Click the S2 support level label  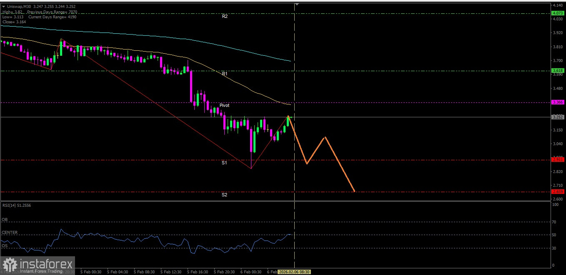coord(224,195)
